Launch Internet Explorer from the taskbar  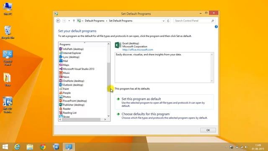coord(17,147)
